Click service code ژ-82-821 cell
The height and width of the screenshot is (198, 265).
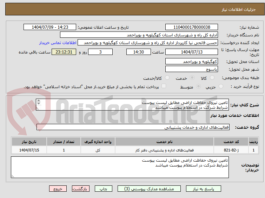[x=231, y=150]
